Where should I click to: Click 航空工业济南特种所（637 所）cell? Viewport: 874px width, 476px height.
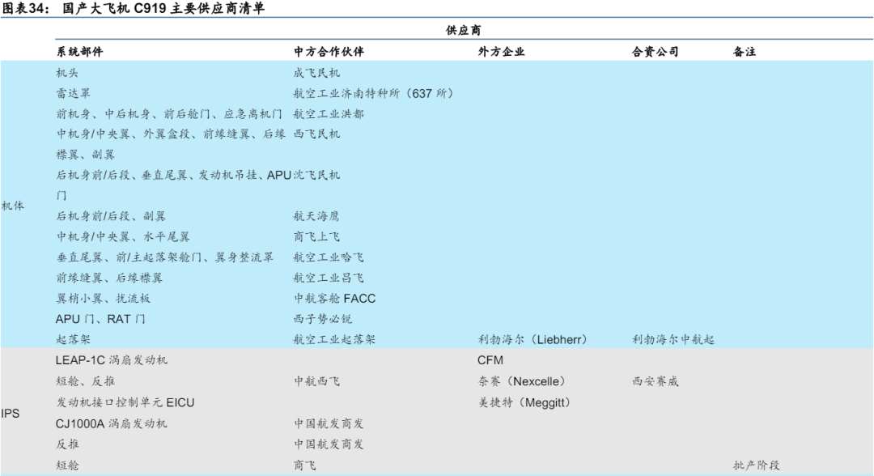coord(373,93)
